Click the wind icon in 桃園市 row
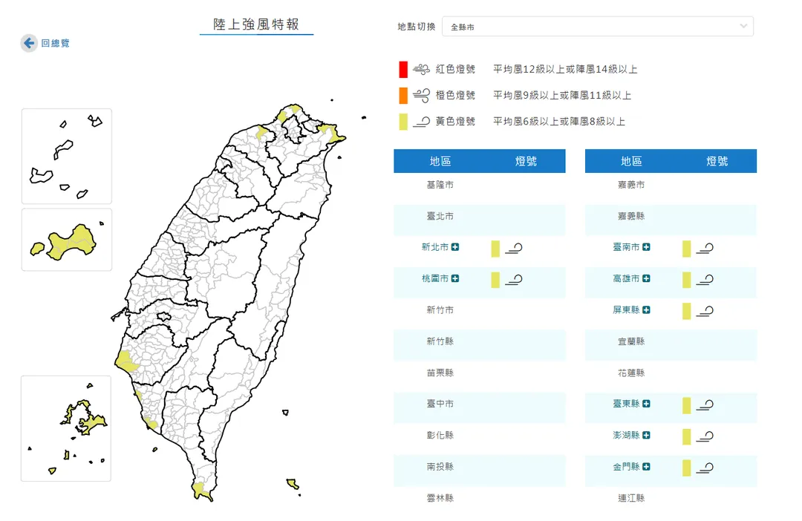802x521 pixels. [514, 280]
